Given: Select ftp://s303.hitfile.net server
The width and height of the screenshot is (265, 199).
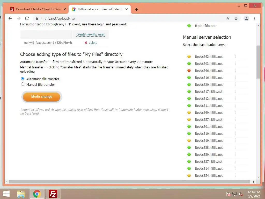Looking at the screenshot, I should pos(209,64).
